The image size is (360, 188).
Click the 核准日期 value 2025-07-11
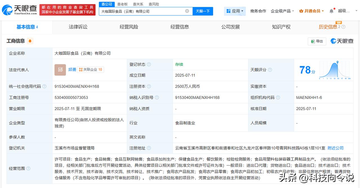tap(306, 109)
